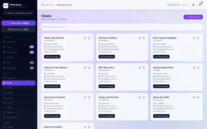View the Optique Regard Neuf fiche & projets
Screen dimensions: 207x129
point(161,86)
